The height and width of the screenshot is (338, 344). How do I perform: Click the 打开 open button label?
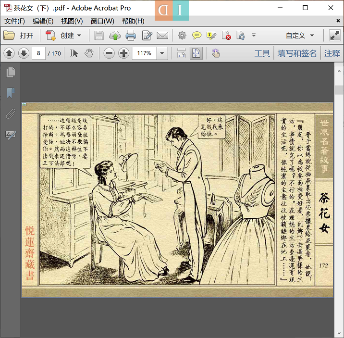coord(26,36)
